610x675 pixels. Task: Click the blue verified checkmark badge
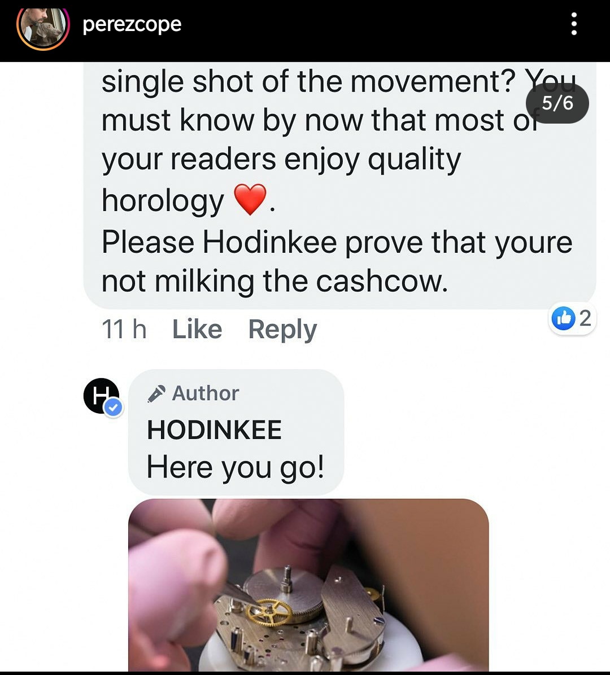114,407
